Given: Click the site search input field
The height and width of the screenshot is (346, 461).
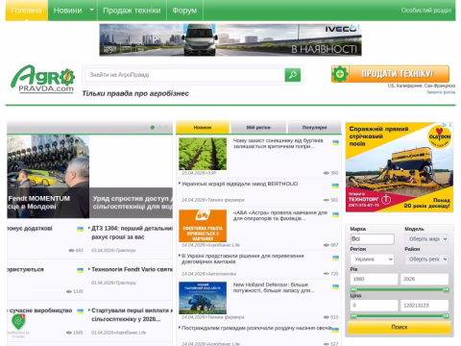Looking at the screenshot, I should pos(184,75).
